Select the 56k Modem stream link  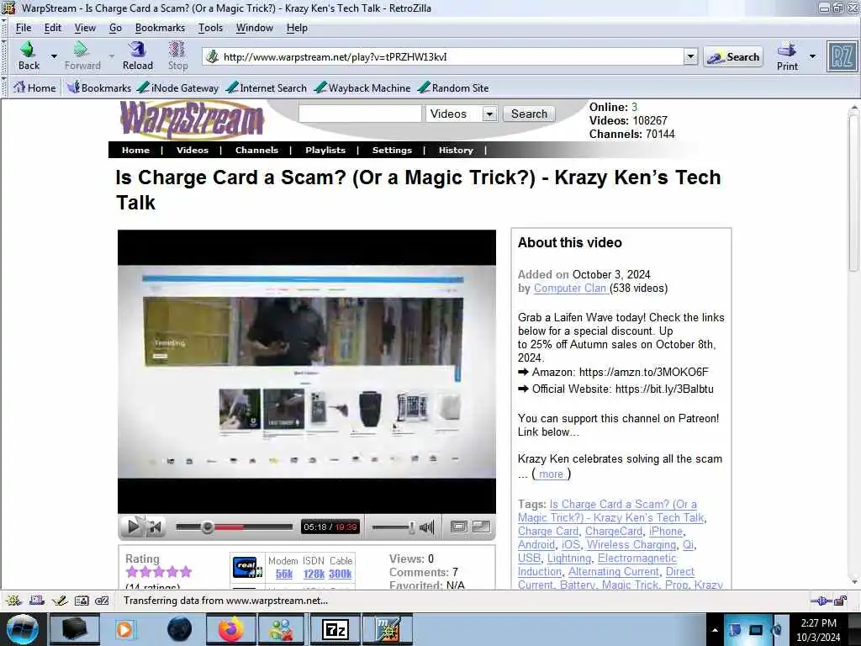tap(284, 574)
